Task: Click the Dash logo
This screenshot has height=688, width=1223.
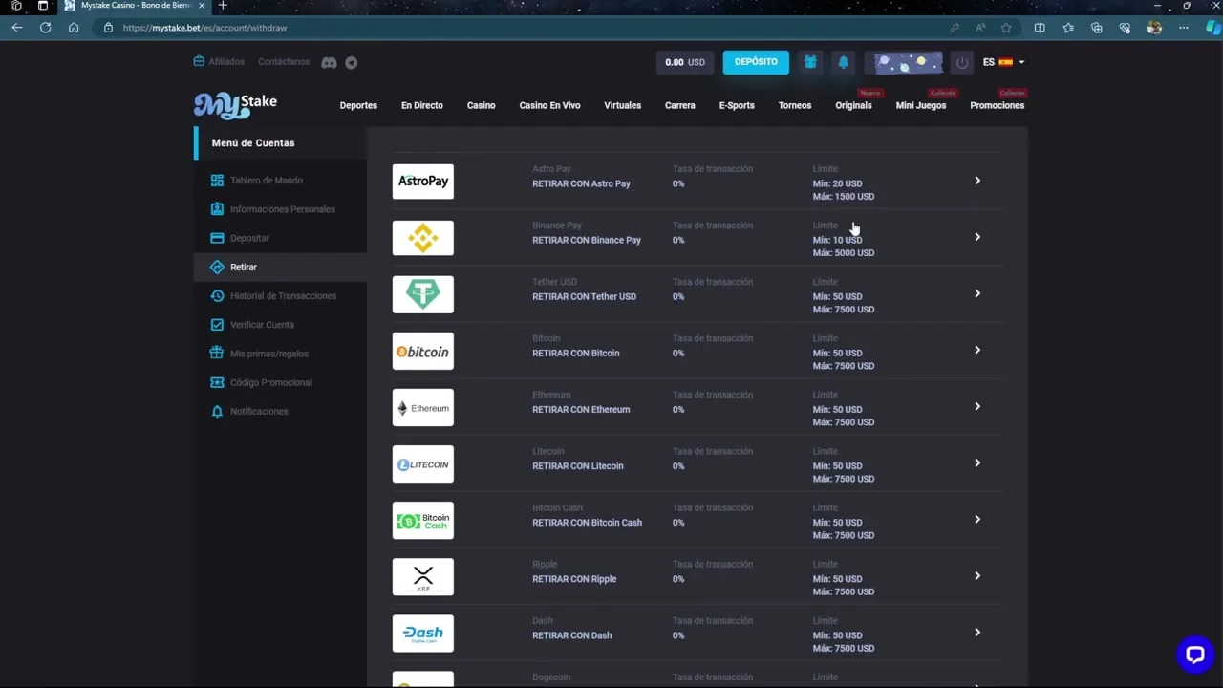Action: [423, 633]
